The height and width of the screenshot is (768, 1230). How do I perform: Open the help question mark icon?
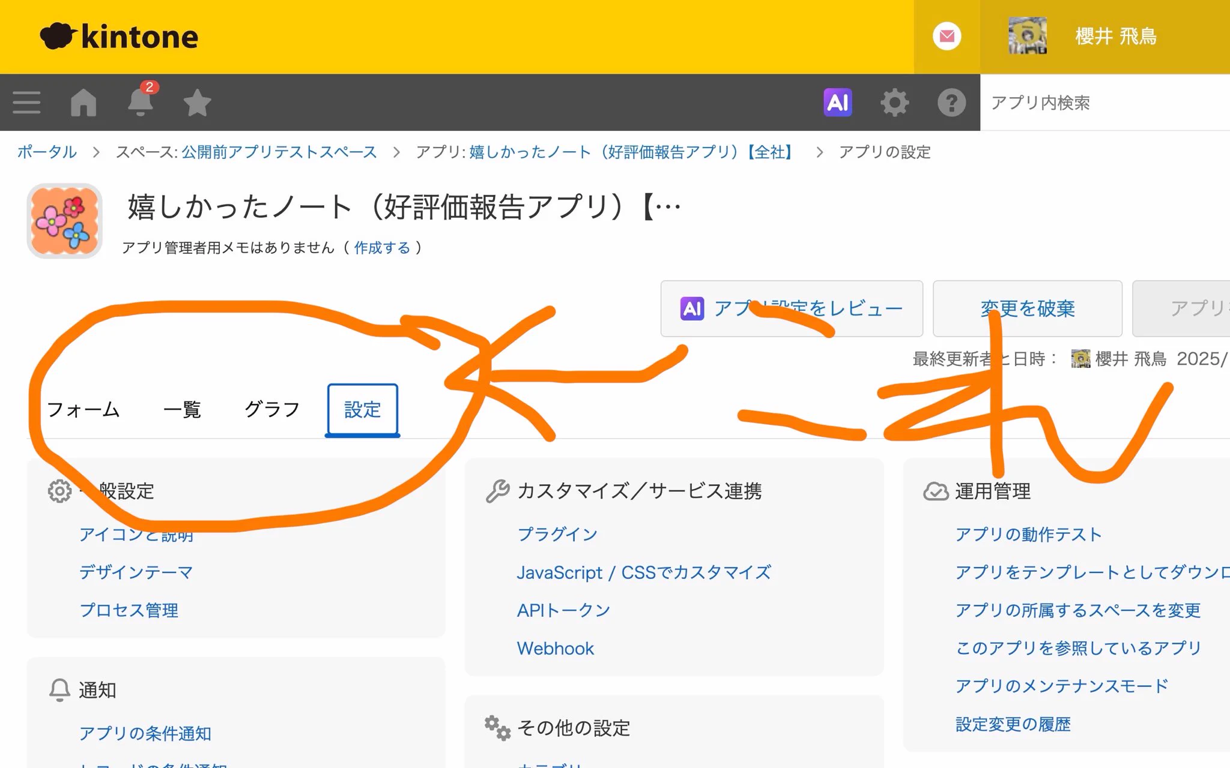click(951, 103)
